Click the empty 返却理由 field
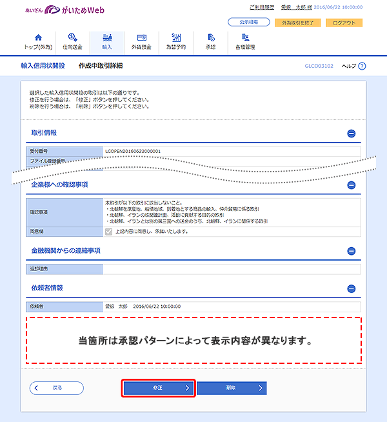Viewport: 387px width, 422px height. coord(232,269)
